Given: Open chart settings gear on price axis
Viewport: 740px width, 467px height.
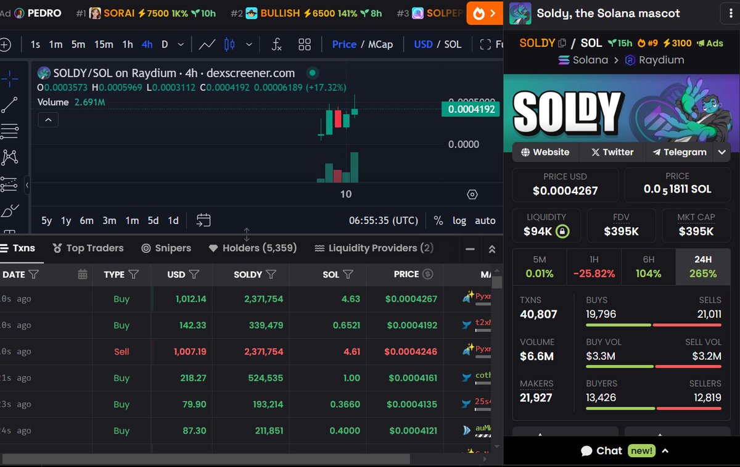Looking at the screenshot, I should click(x=472, y=194).
